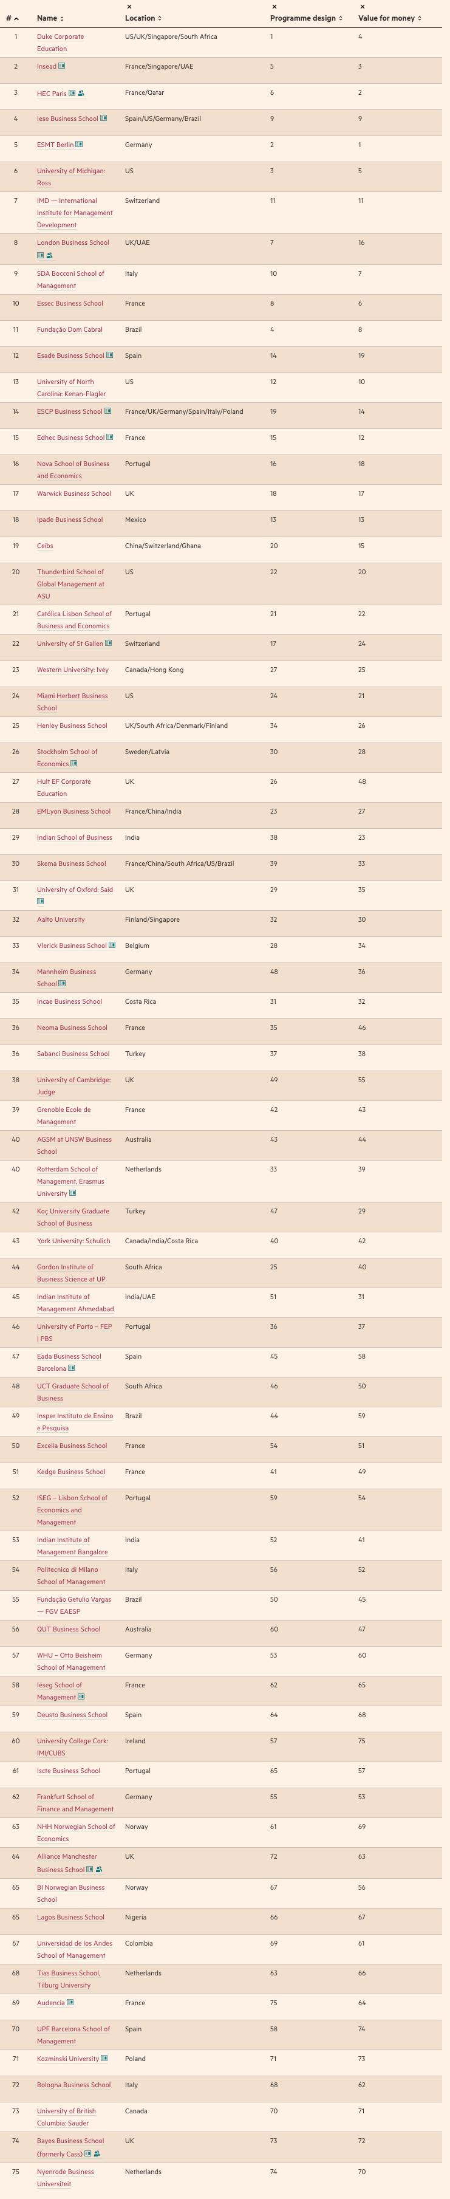Viewport: 450px width, 2199px height.
Task: Go to the Lagos Business School page
Action: point(70,1916)
